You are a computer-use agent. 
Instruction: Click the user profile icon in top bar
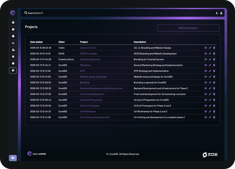(221, 13)
